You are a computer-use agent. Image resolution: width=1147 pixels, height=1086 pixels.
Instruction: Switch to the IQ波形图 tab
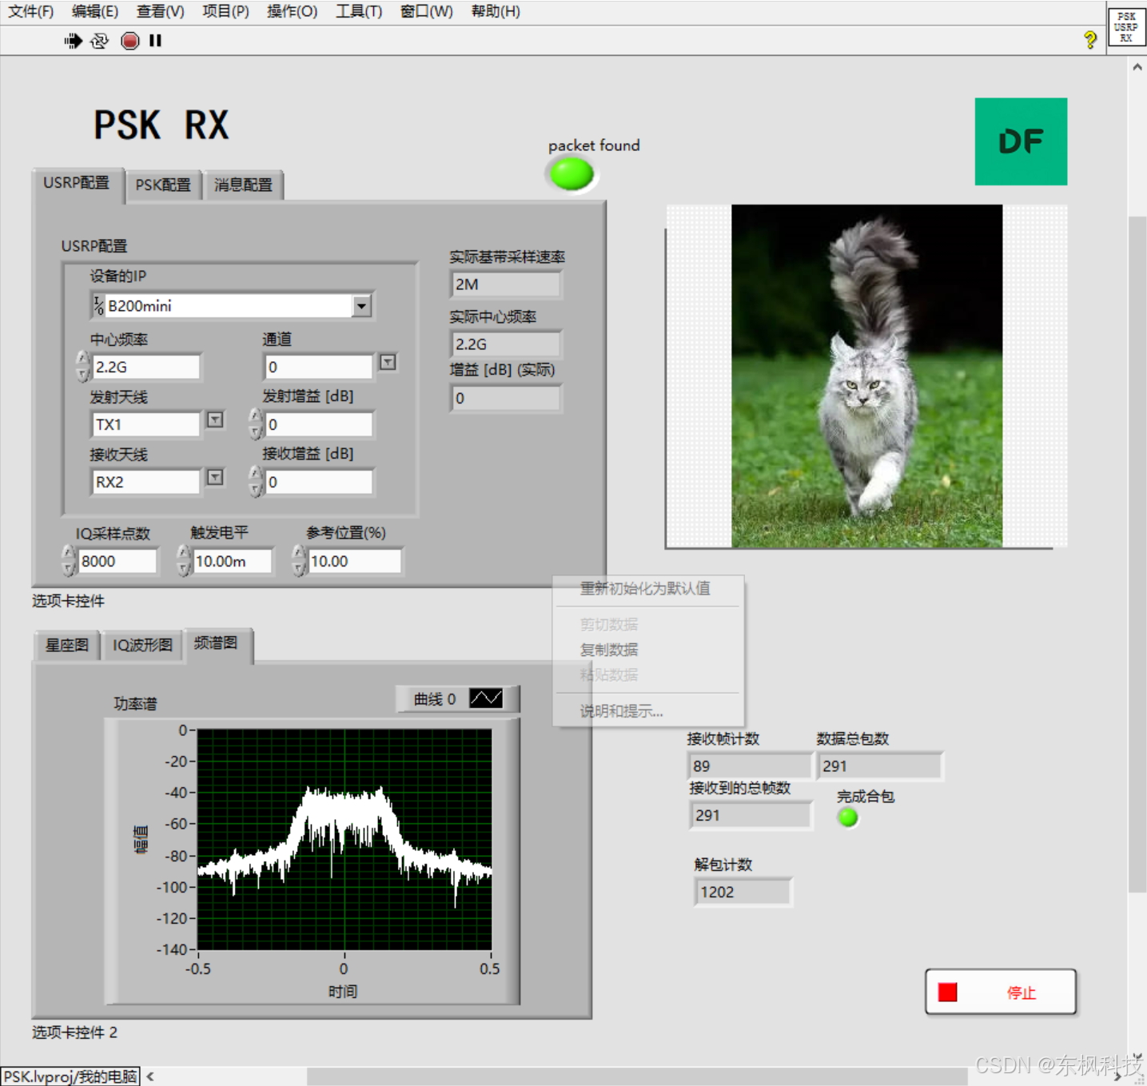[142, 645]
